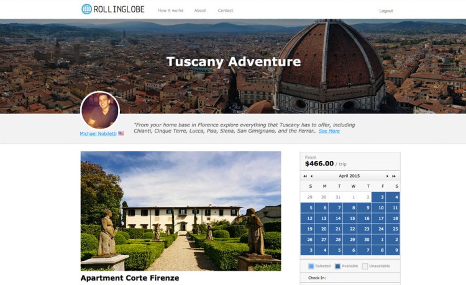Click the Selected legend color swatch
Image resolution: width=466 pixels, height=285 pixels.
point(311,266)
